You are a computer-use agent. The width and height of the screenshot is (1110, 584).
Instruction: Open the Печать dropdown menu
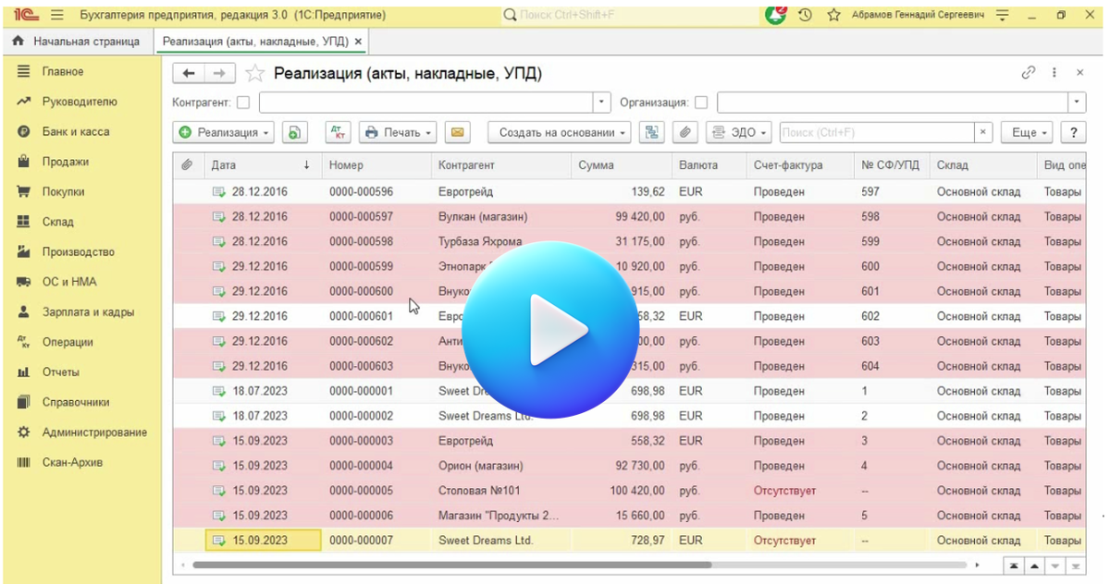point(399,132)
